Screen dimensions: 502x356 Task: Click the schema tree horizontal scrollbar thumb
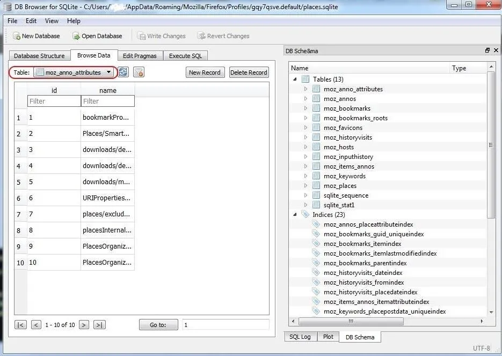[351, 321]
